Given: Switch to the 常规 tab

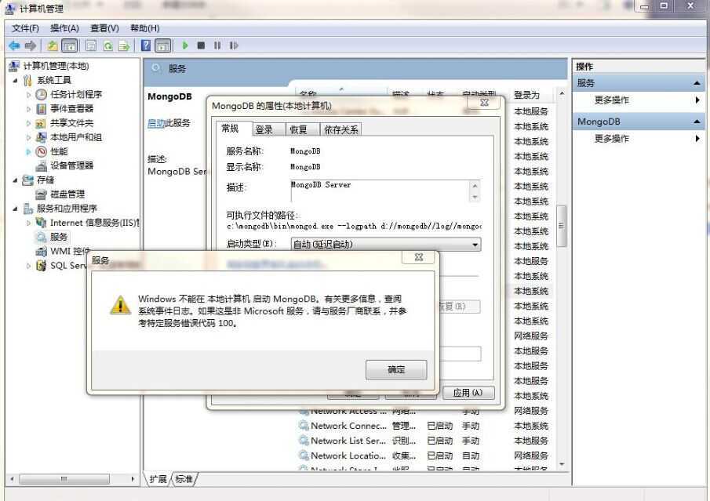Looking at the screenshot, I should [x=231, y=129].
